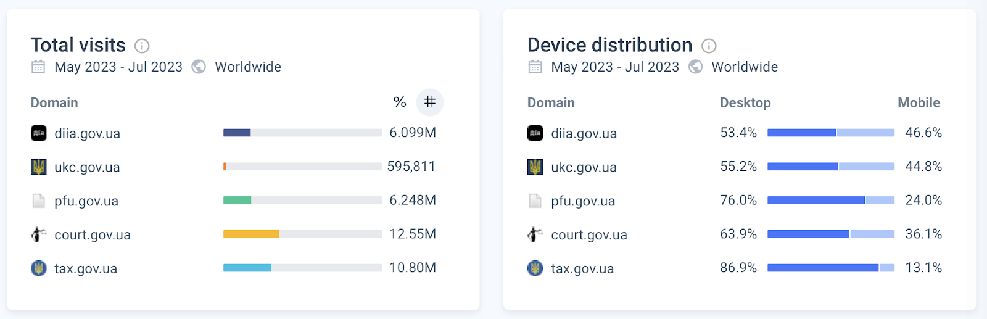
Task: Click the Device distribution info icon
Action: 709,46
